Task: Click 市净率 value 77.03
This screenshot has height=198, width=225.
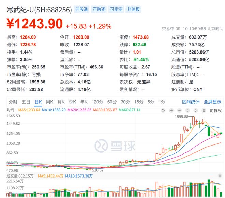Action: coord(83,75)
